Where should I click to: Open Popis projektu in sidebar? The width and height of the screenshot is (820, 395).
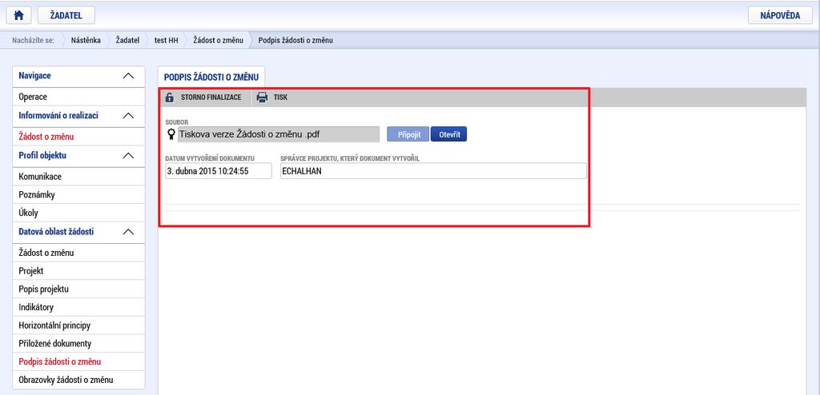click(78, 289)
